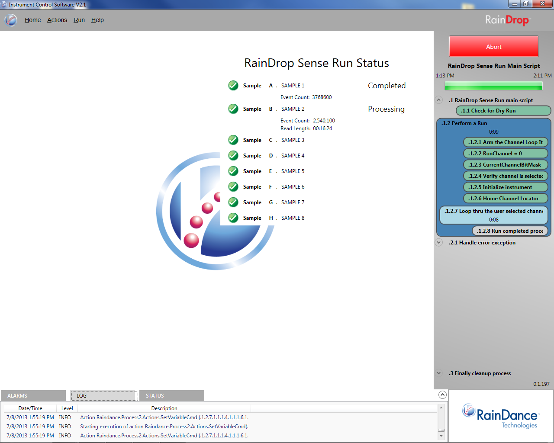This screenshot has width=554, height=443.
Task: Click the green check icon for Sample D
Action: pos(233,156)
